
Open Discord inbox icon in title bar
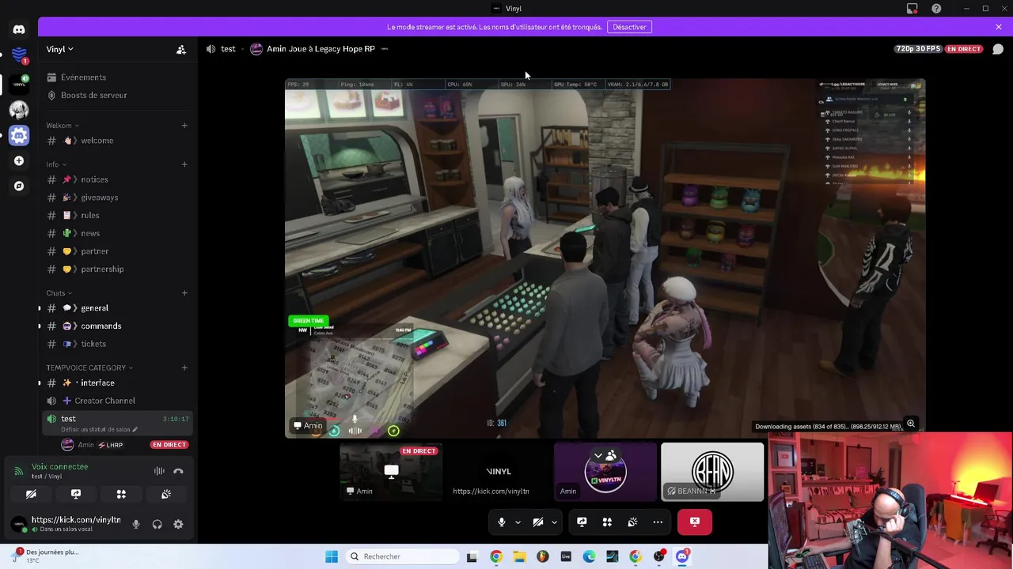(912, 9)
